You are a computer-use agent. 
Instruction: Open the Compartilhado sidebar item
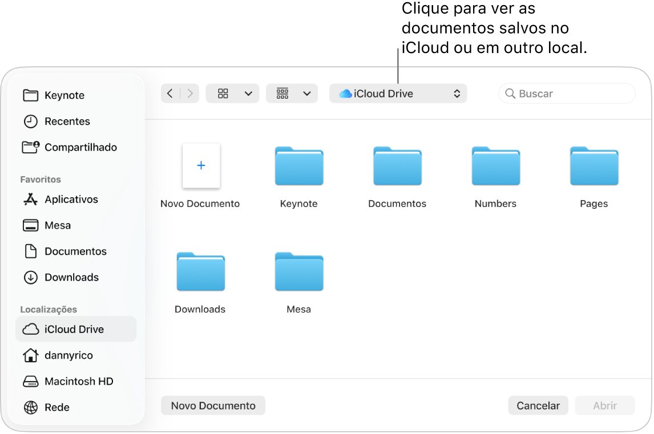pyautogui.click(x=79, y=147)
